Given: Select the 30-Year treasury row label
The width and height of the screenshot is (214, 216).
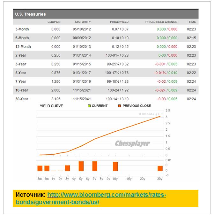Looking at the screenshot, I should 22,99.
